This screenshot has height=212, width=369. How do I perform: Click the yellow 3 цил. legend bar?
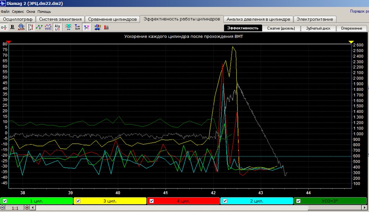110,201
